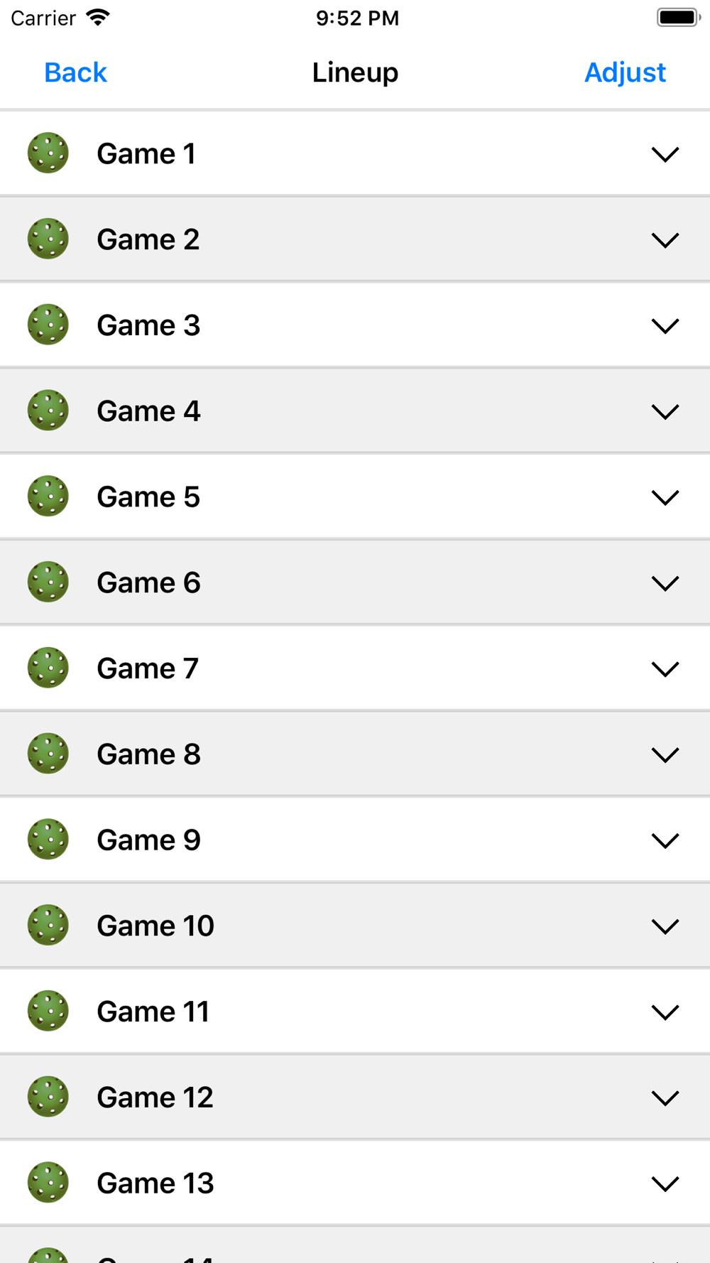Tap the pickleball icon for Game 3
This screenshot has width=710, height=1263.
point(48,325)
